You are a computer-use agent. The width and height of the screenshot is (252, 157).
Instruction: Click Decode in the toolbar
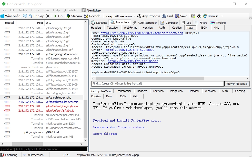(92, 16)
